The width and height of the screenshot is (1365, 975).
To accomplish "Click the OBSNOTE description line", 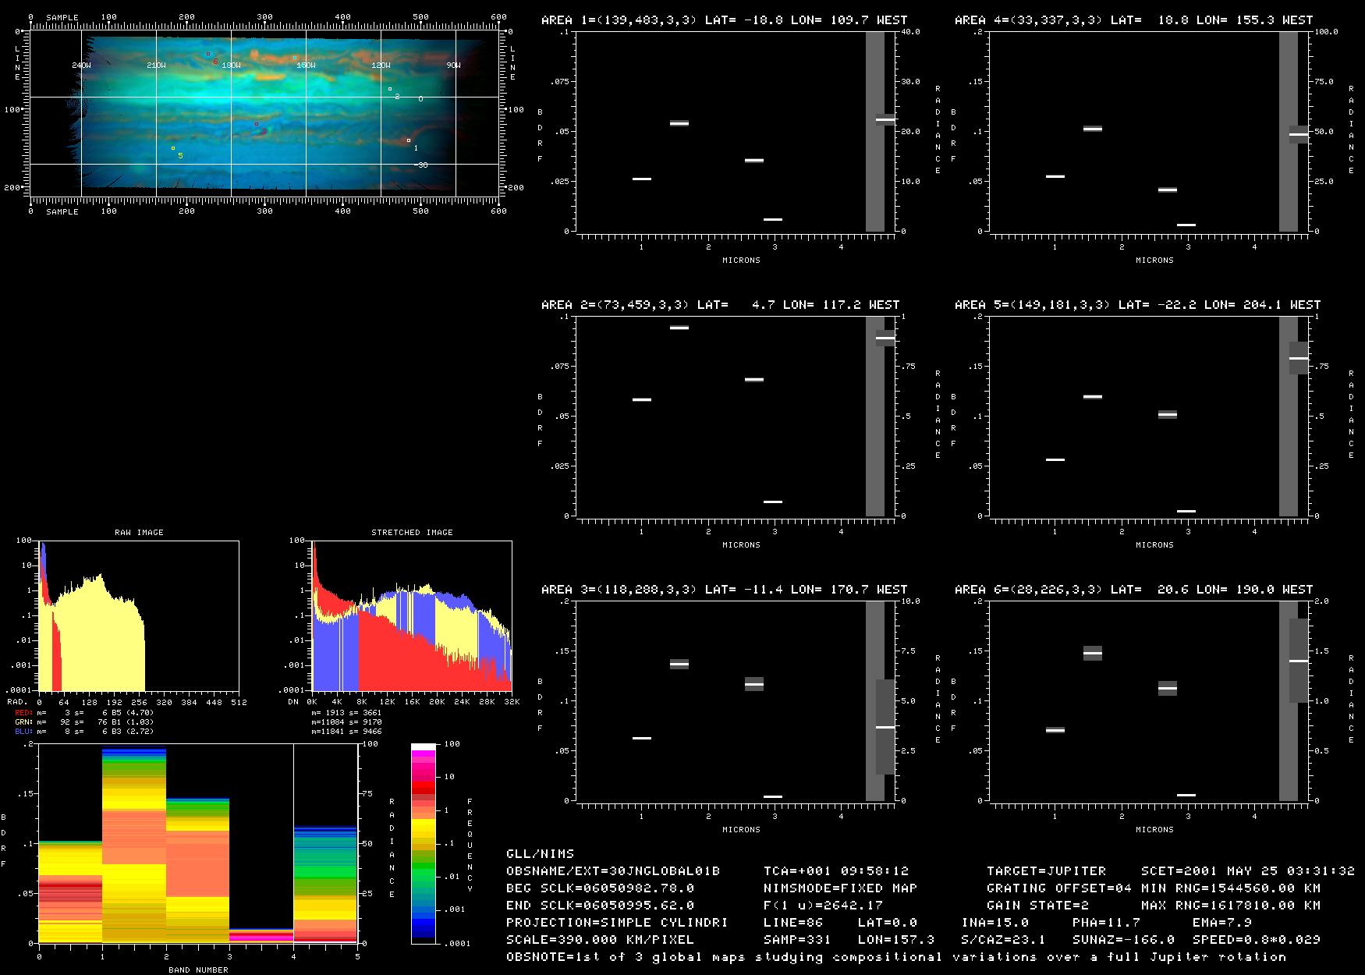I will coord(896,956).
